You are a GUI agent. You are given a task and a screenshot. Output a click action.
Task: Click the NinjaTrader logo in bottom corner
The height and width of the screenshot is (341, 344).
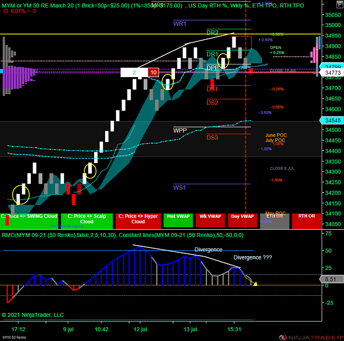tap(310, 337)
